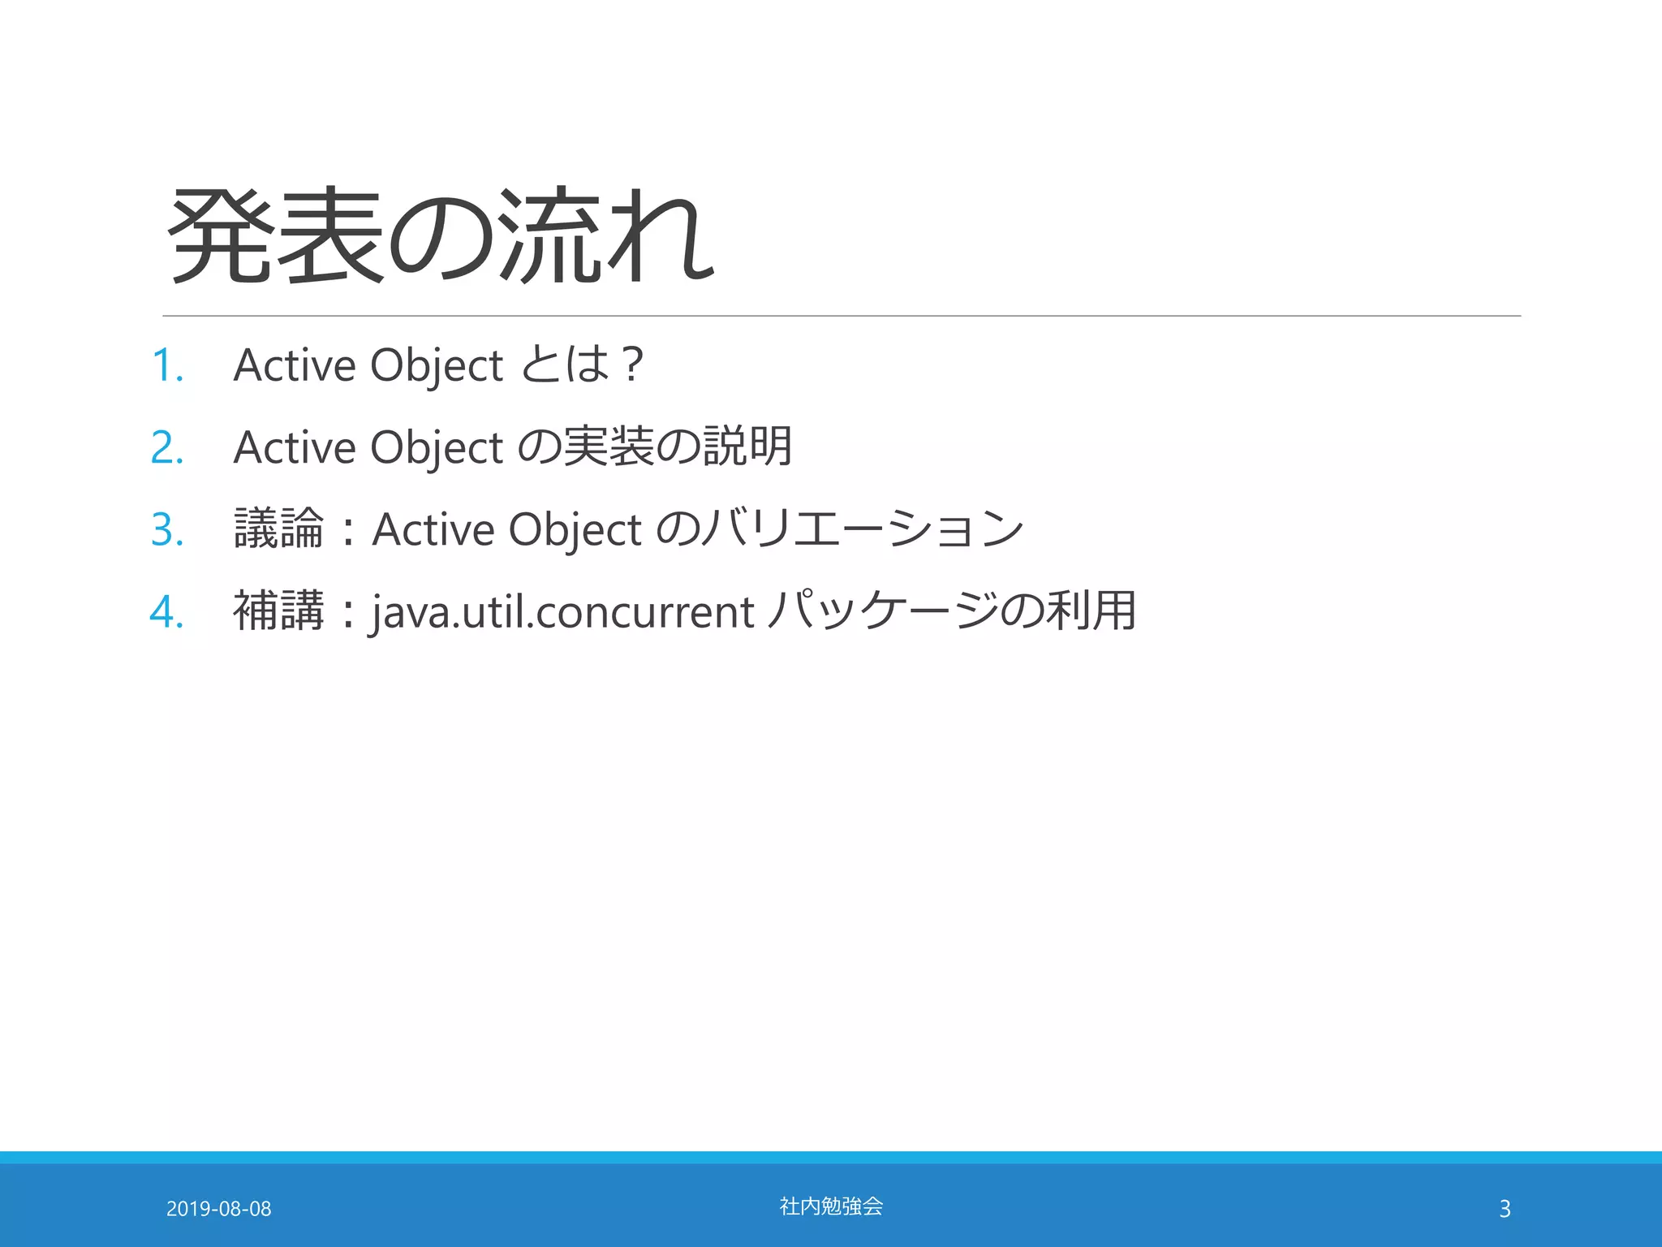Select agenda item "Active Object の実装の説明"
Image resolution: width=1662 pixels, height=1247 pixels.
pyautogui.click(x=513, y=447)
